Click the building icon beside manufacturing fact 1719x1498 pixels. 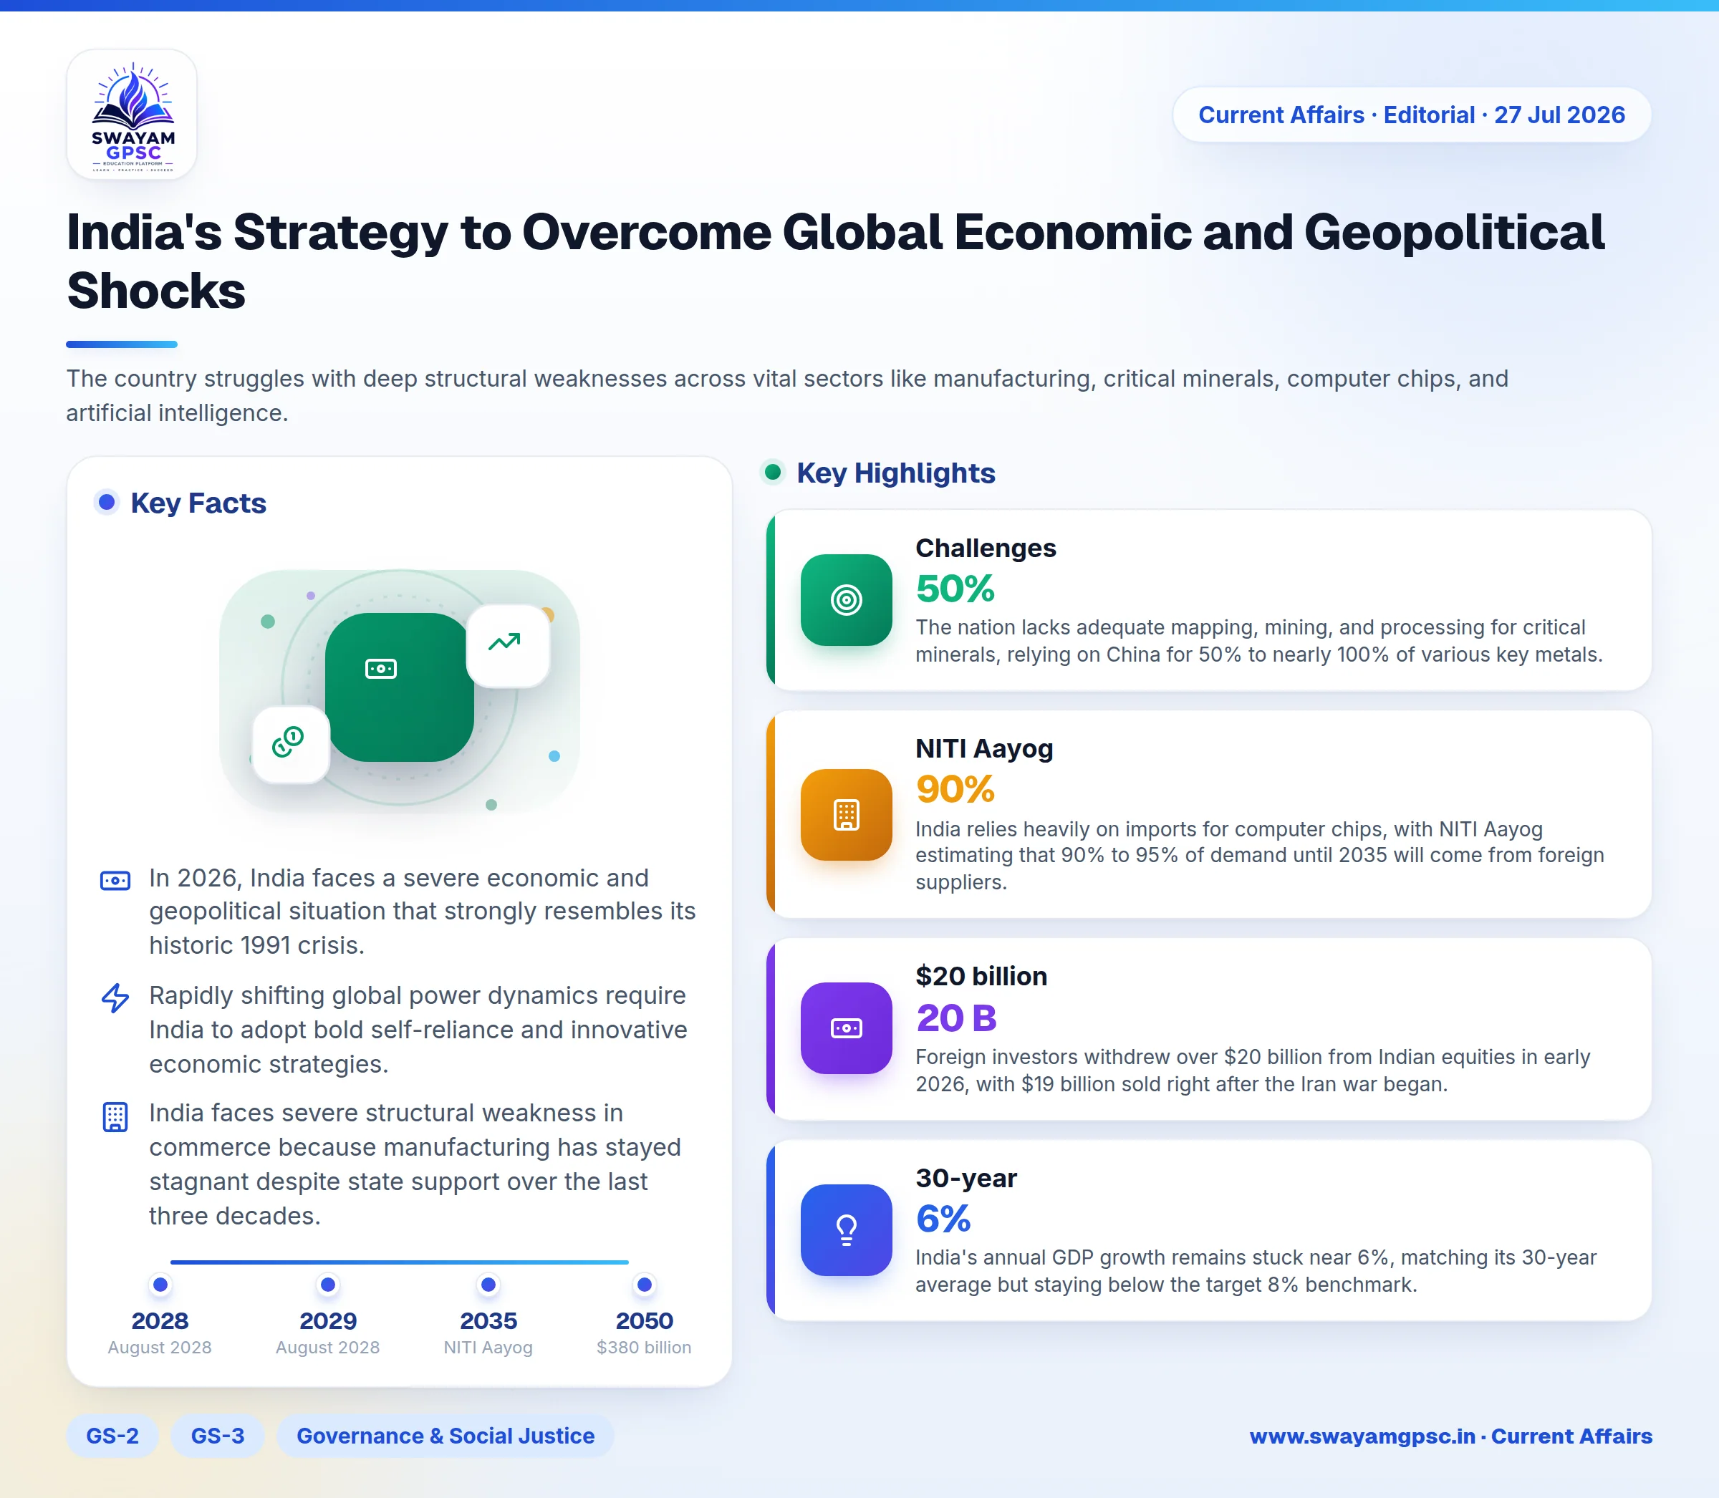click(x=115, y=1117)
